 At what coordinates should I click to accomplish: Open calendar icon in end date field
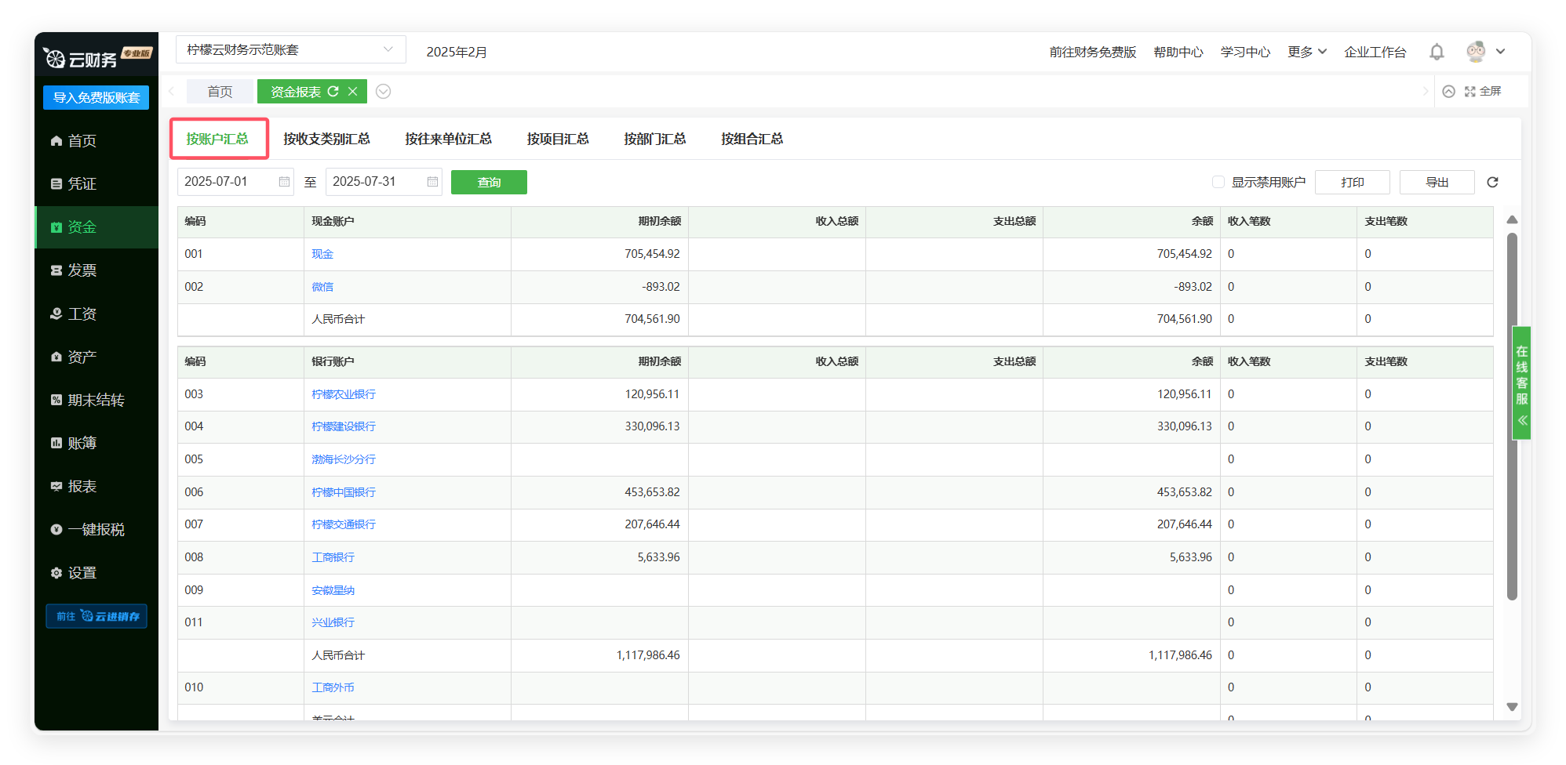(x=432, y=182)
